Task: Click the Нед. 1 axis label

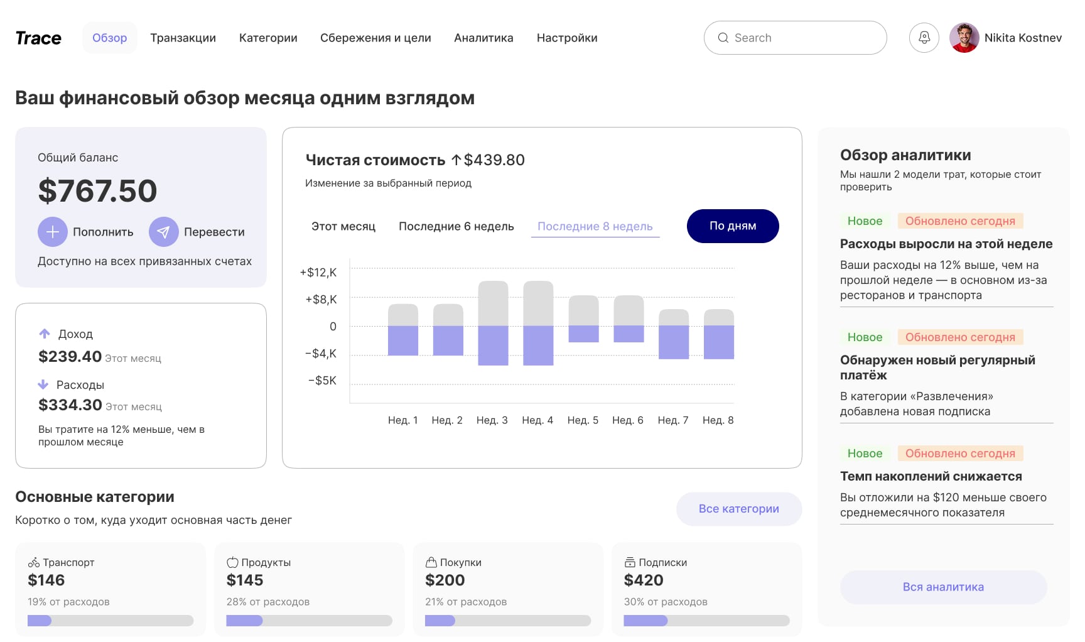Action: pyautogui.click(x=402, y=420)
